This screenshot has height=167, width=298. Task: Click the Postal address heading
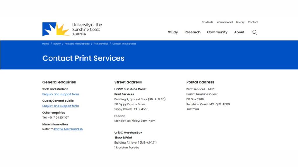pyautogui.click(x=200, y=82)
